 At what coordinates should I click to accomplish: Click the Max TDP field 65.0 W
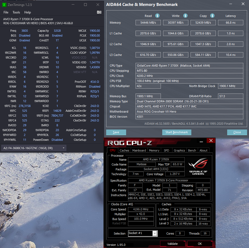pyautogui.click(x=178, y=164)
